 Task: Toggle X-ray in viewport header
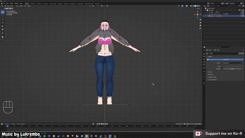pyautogui.click(x=191, y=6)
